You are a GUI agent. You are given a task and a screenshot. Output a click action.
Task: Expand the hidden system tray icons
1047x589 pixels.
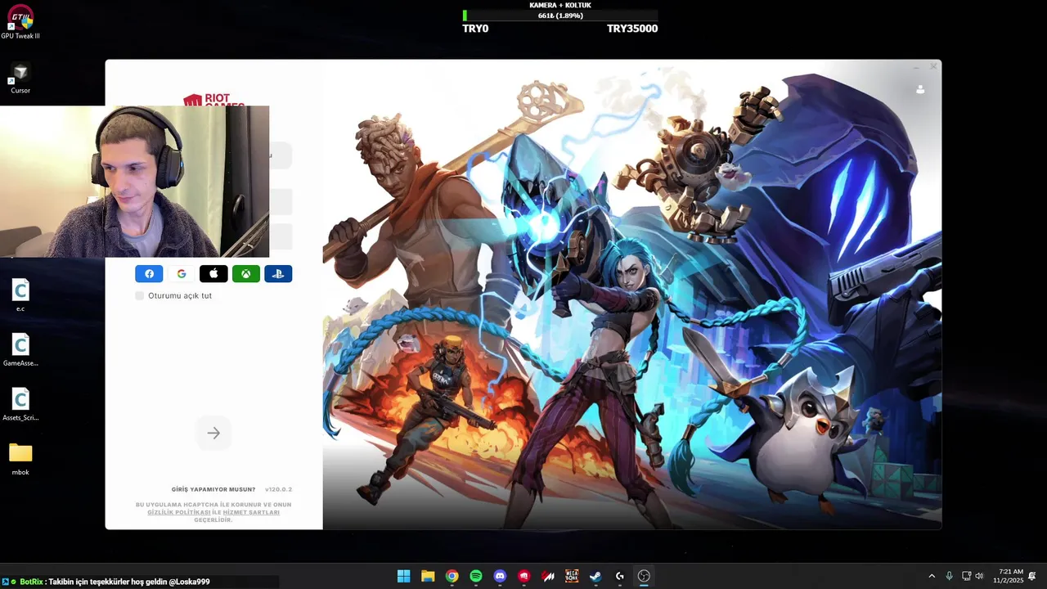tap(931, 576)
